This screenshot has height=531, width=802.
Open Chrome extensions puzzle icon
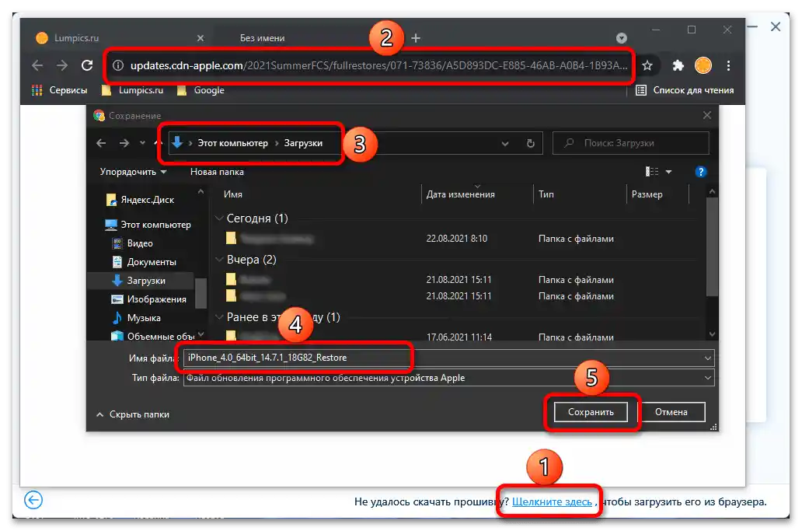point(678,65)
